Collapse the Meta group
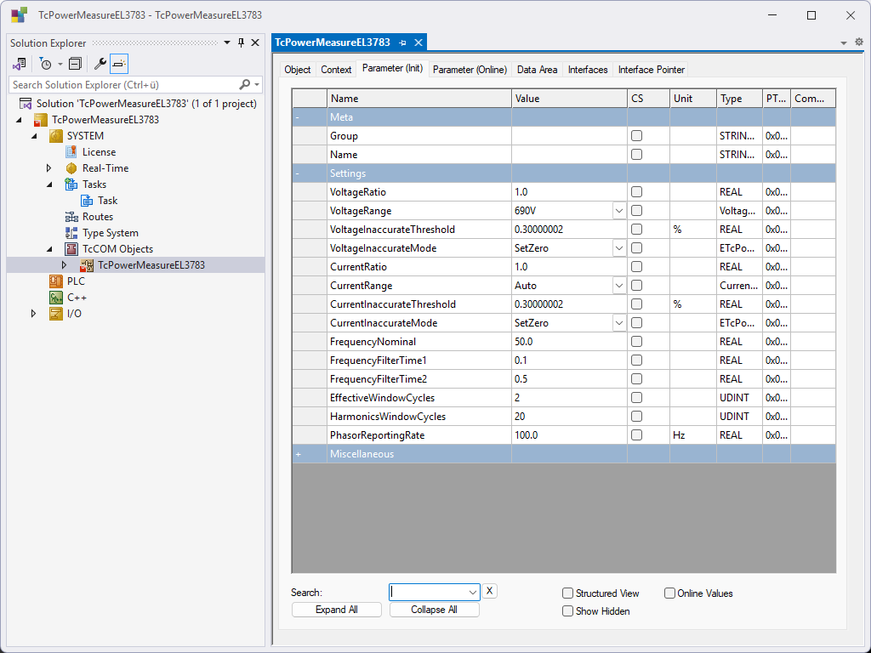The image size is (871, 653). 297,117
